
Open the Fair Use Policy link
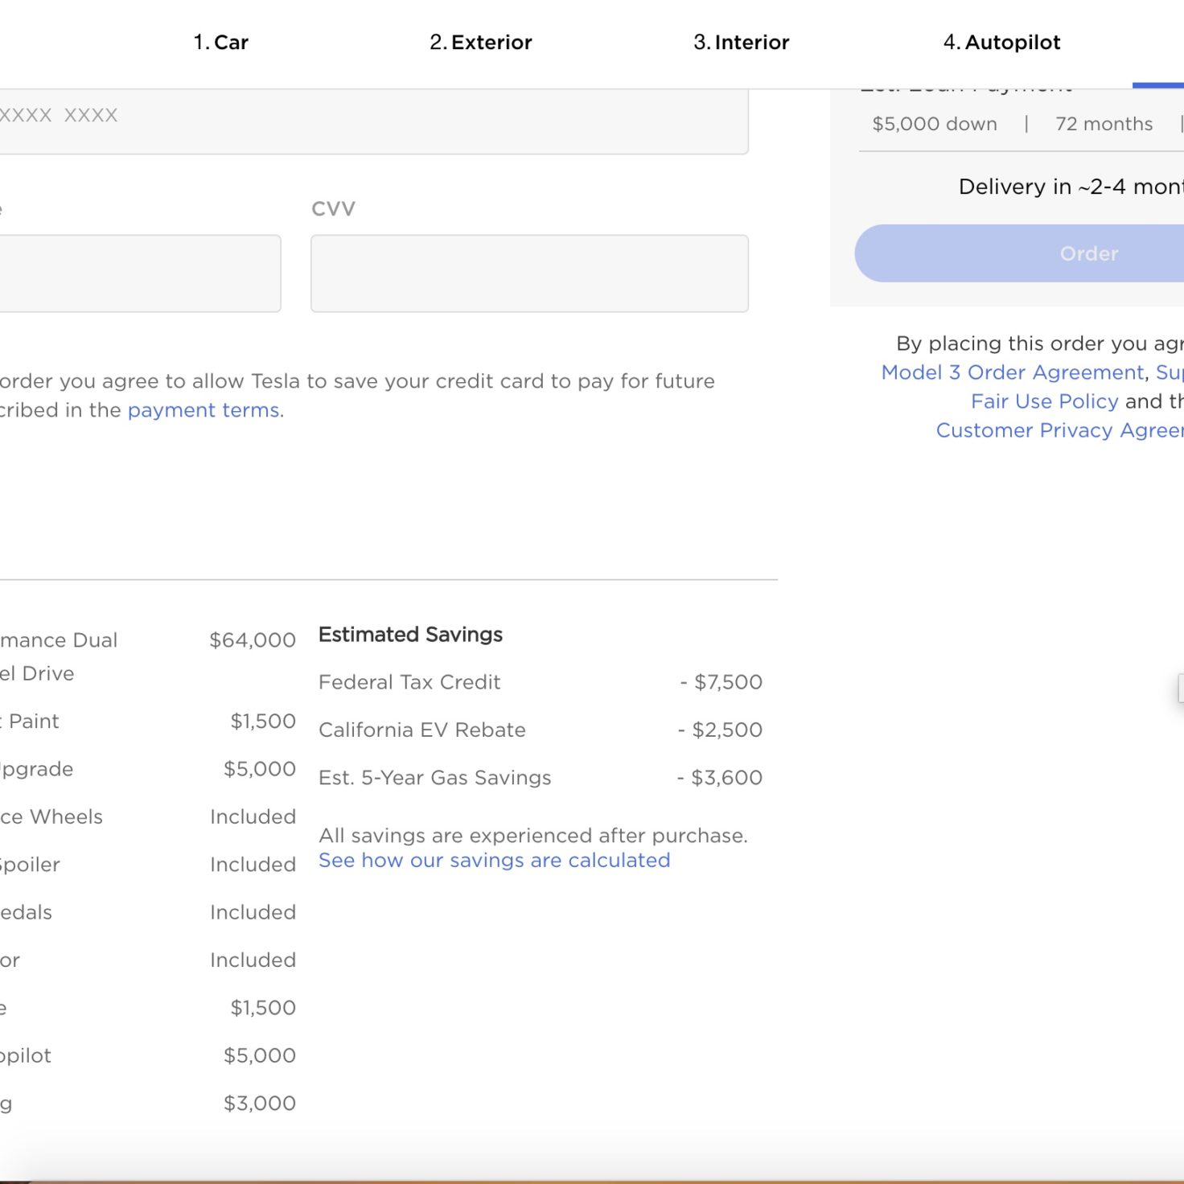pos(1045,401)
